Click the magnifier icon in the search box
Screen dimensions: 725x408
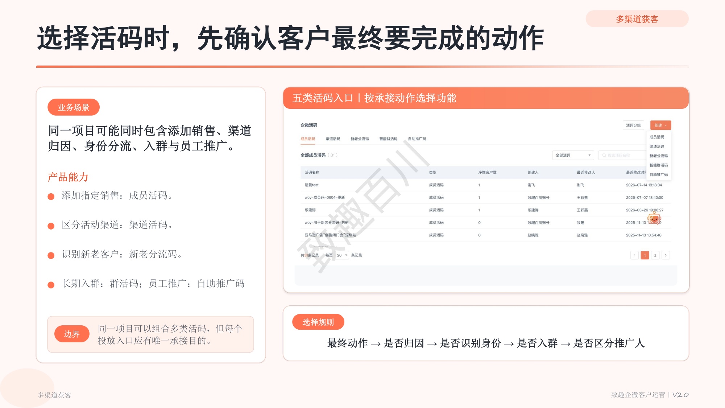pos(604,155)
